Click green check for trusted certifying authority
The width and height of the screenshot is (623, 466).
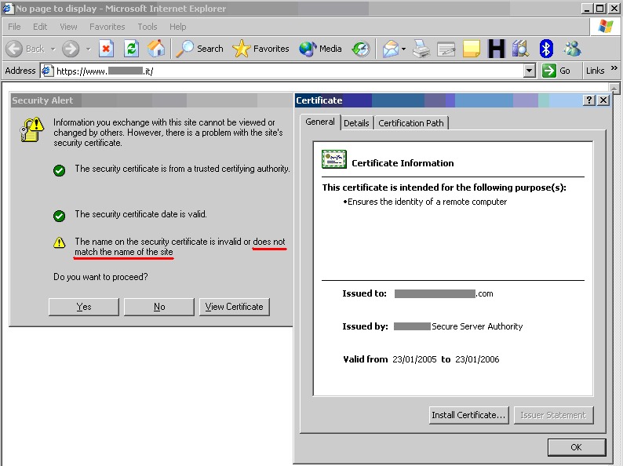click(59, 171)
